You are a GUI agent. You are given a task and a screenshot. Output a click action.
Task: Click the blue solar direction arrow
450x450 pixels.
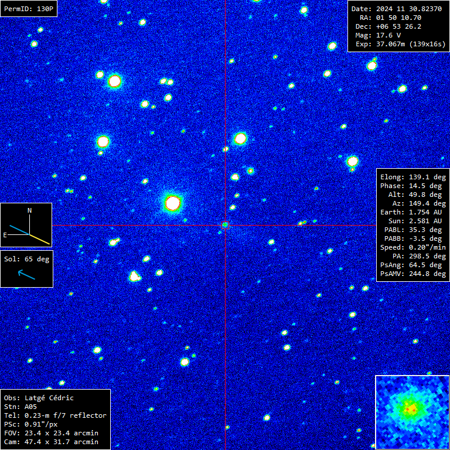(x=26, y=274)
